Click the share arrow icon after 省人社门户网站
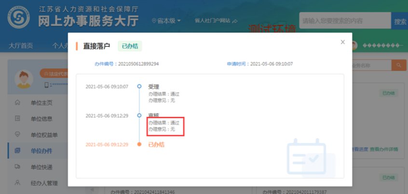The image size is (408, 194). pos(235,21)
